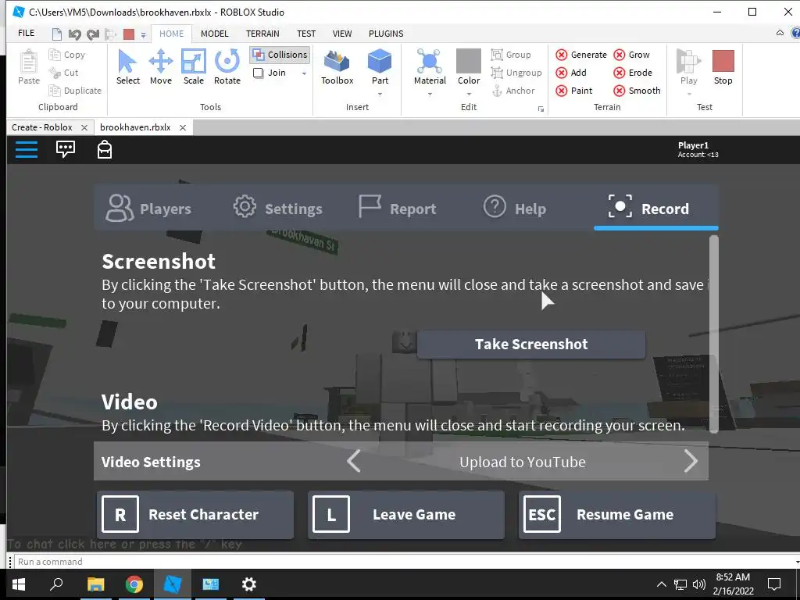Viewport: 800px width, 600px height.
Task: Open the Report menu tab
Action: [398, 208]
